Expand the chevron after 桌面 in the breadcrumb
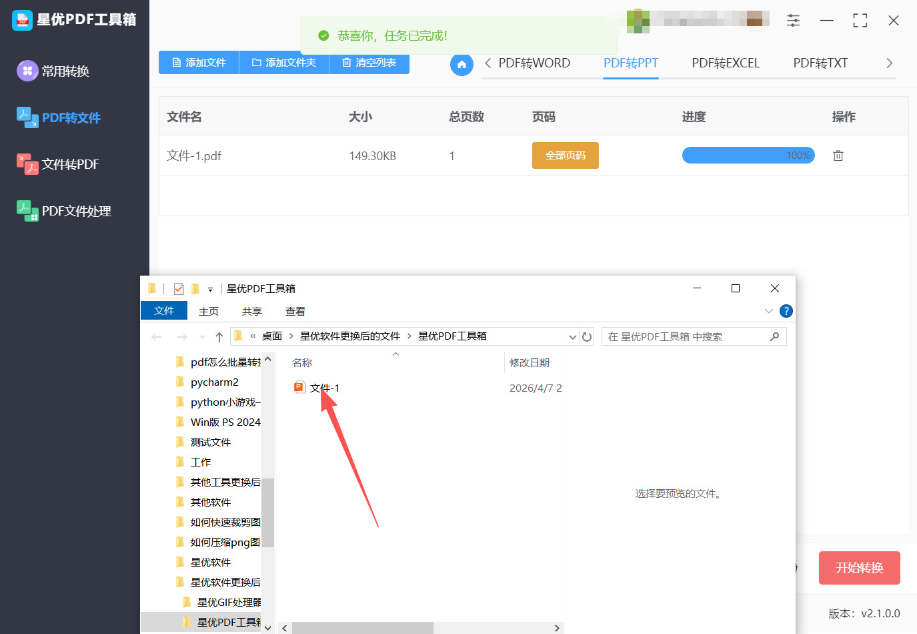The width and height of the screenshot is (917, 634). 291,336
